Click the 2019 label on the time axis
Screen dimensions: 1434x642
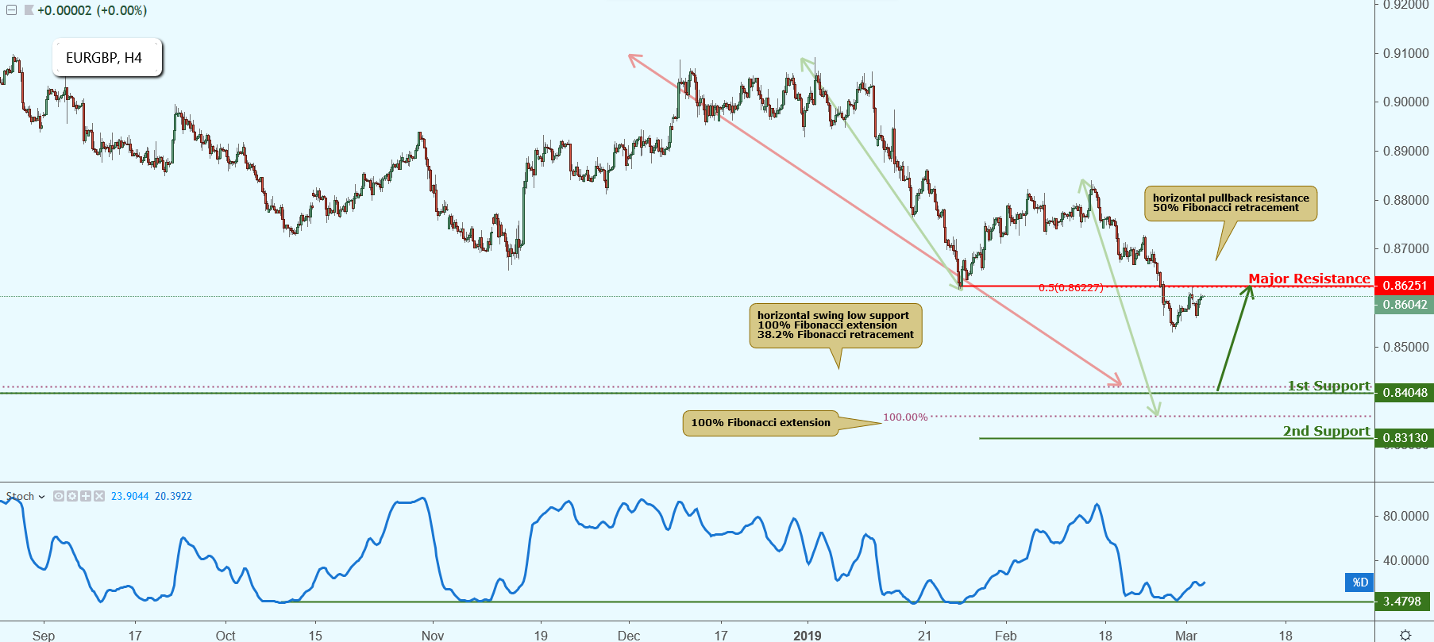[x=808, y=636]
